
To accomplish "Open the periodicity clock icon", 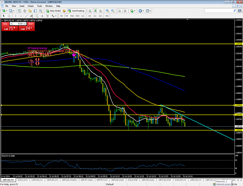I will tap(140, 11).
